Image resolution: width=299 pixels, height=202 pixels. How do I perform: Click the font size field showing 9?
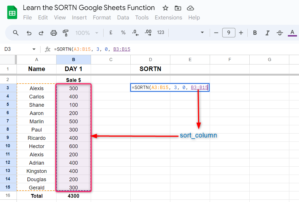click(229, 33)
